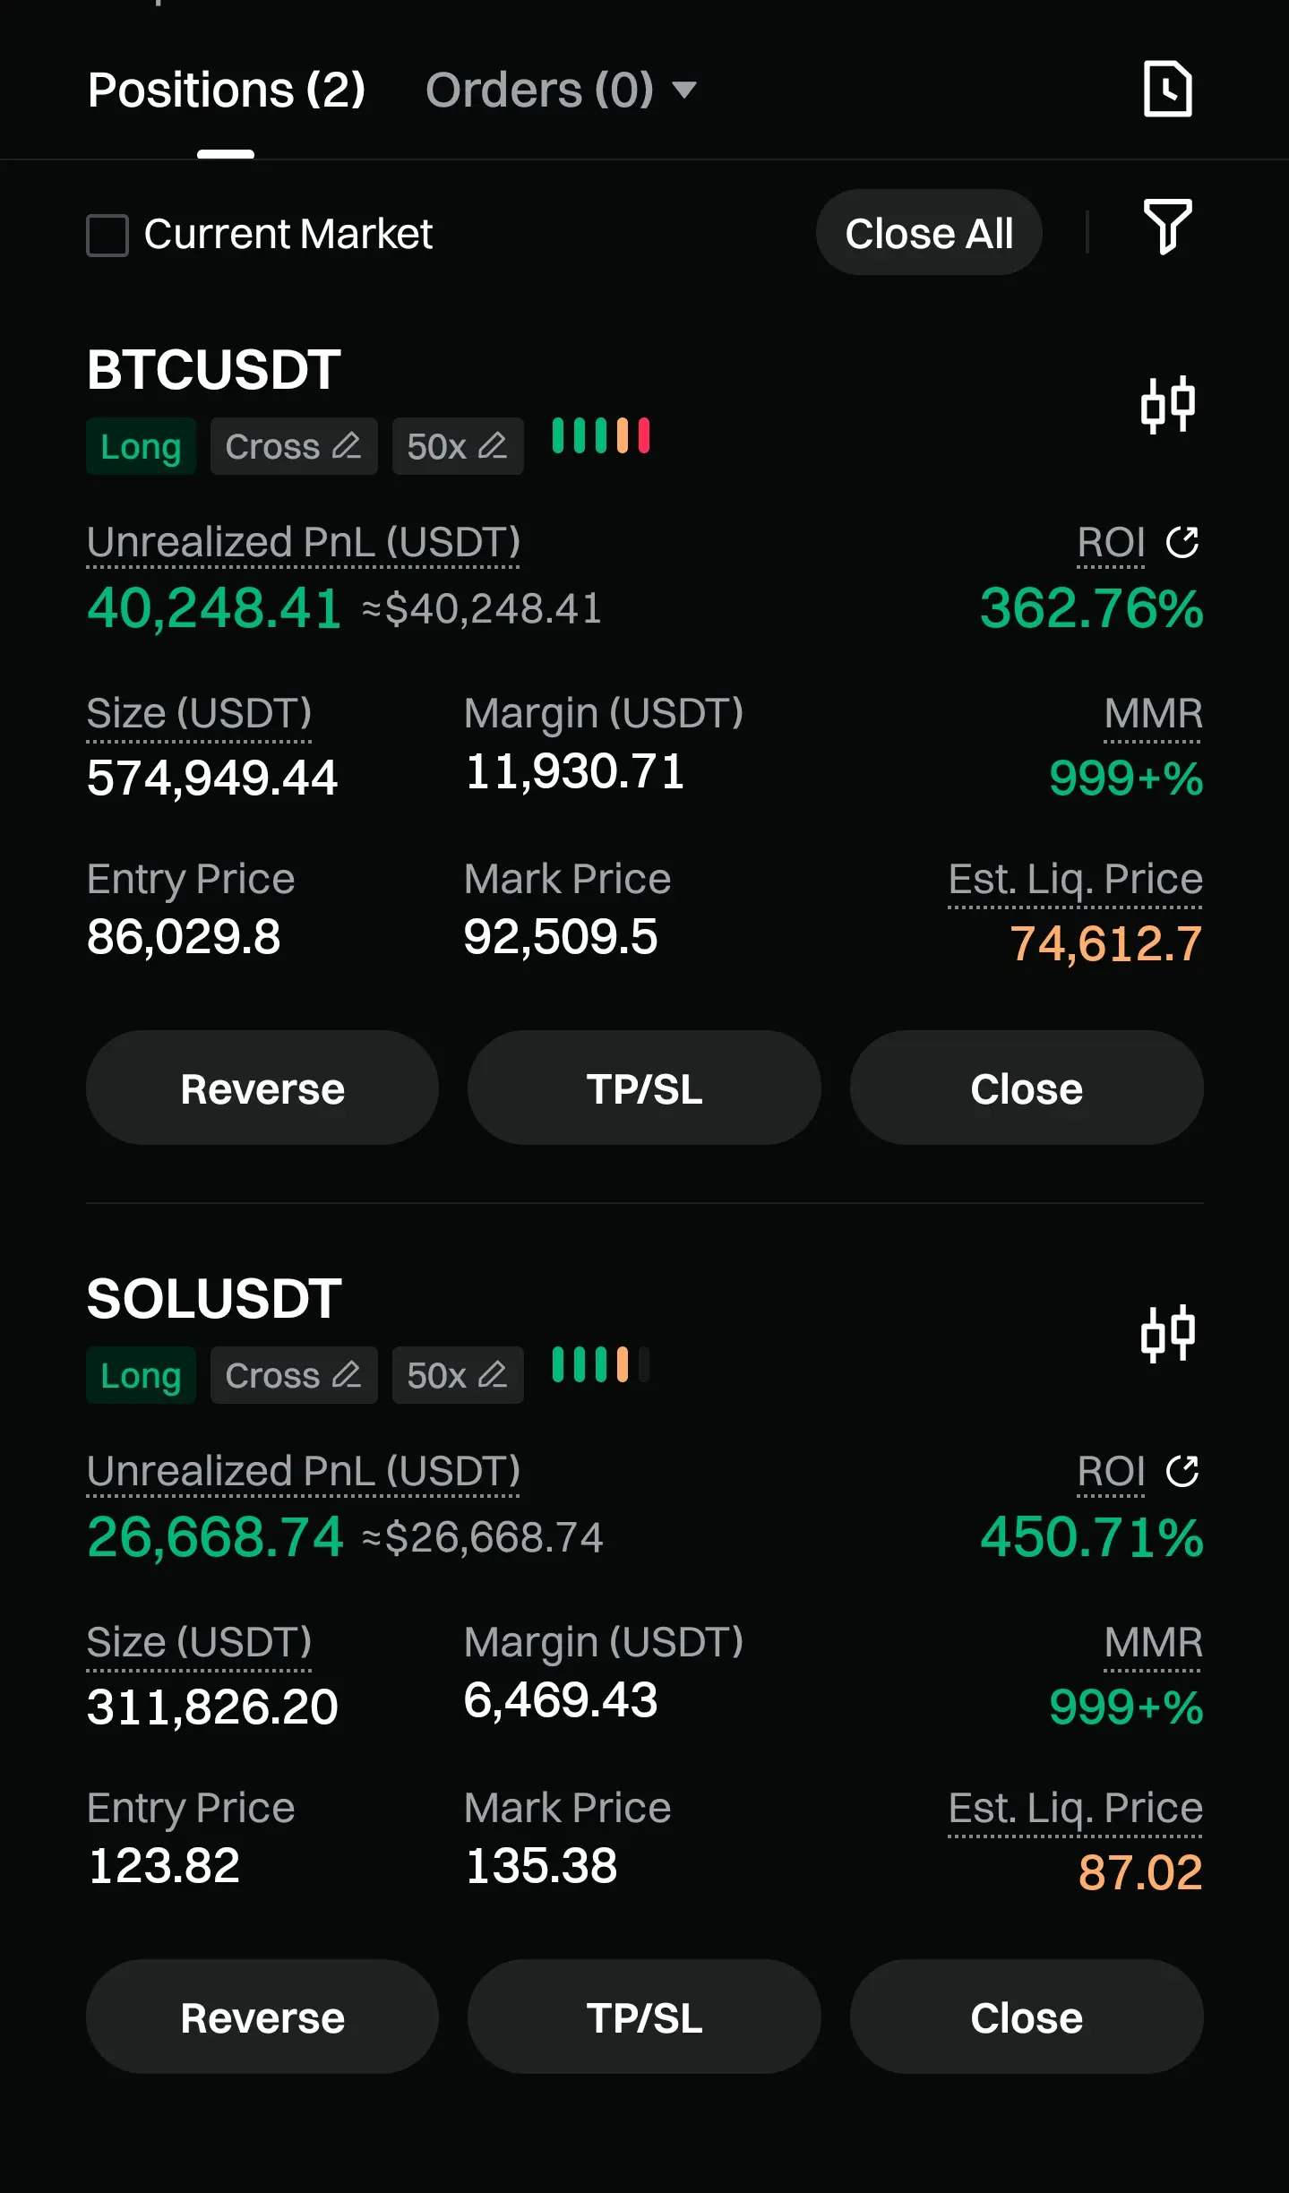Open BTCUSDT Est. Liq. Price info
Screen dimensions: 1289x2193
pos(1075,880)
